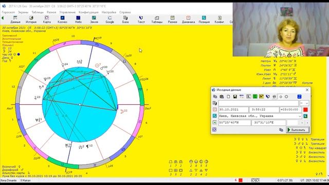Click the calendar icon beside date field

coord(215,109)
